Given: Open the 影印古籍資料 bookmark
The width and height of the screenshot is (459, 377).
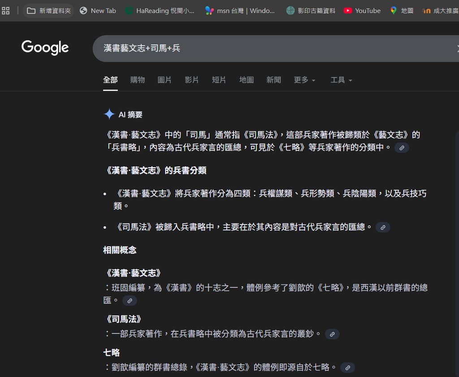Looking at the screenshot, I should (x=311, y=10).
